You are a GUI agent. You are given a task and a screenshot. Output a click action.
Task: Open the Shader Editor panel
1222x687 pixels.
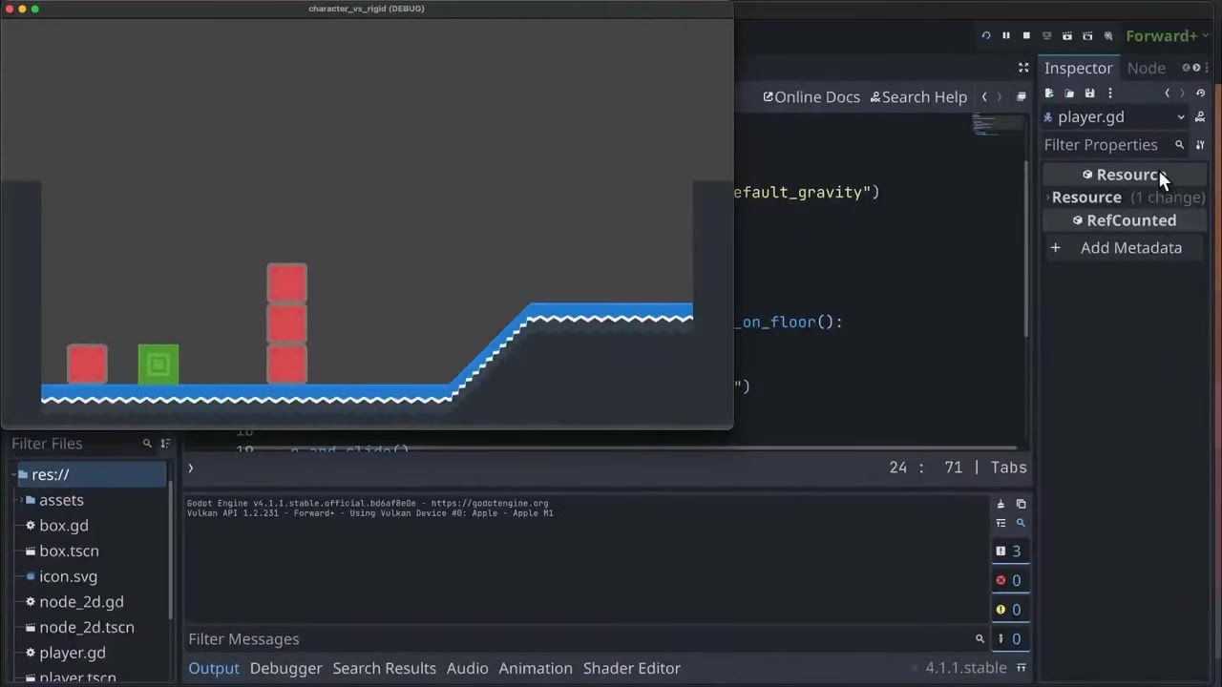(632, 668)
